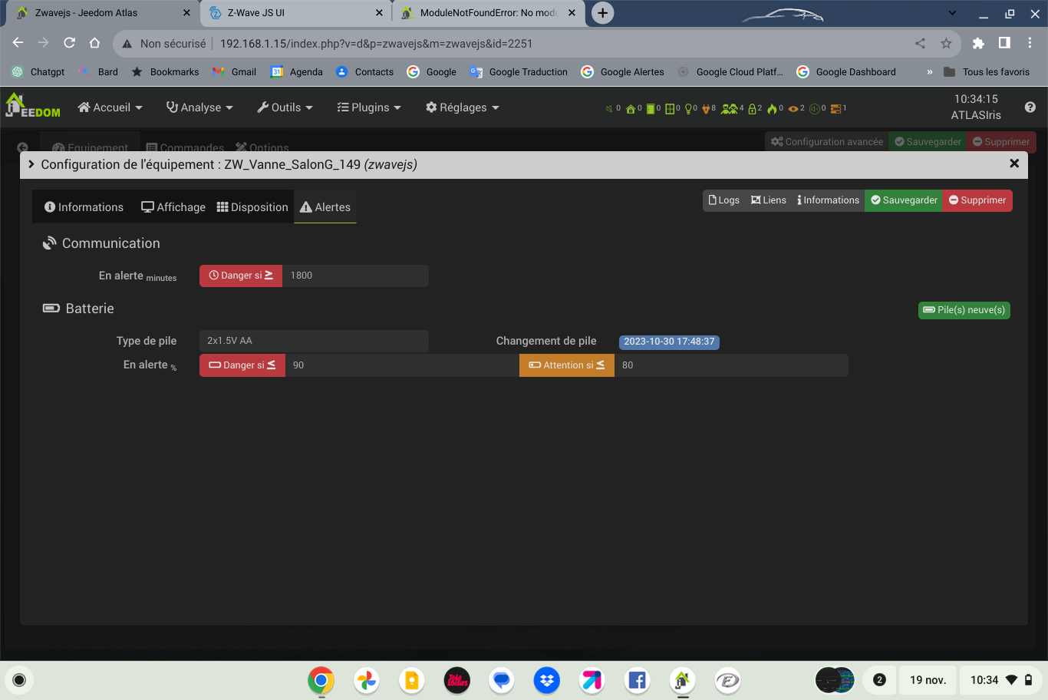Save with the Sauvegarder button
Screen dimensions: 1048x700
click(x=903, y=200)
